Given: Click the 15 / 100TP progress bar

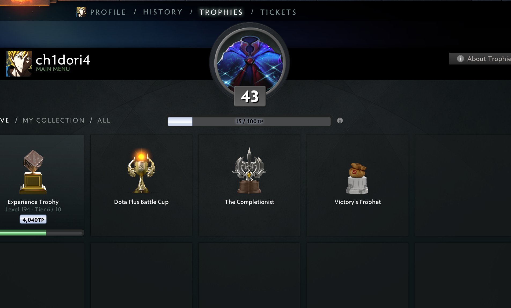Looking at the screenshot, I should click(249, 121).
